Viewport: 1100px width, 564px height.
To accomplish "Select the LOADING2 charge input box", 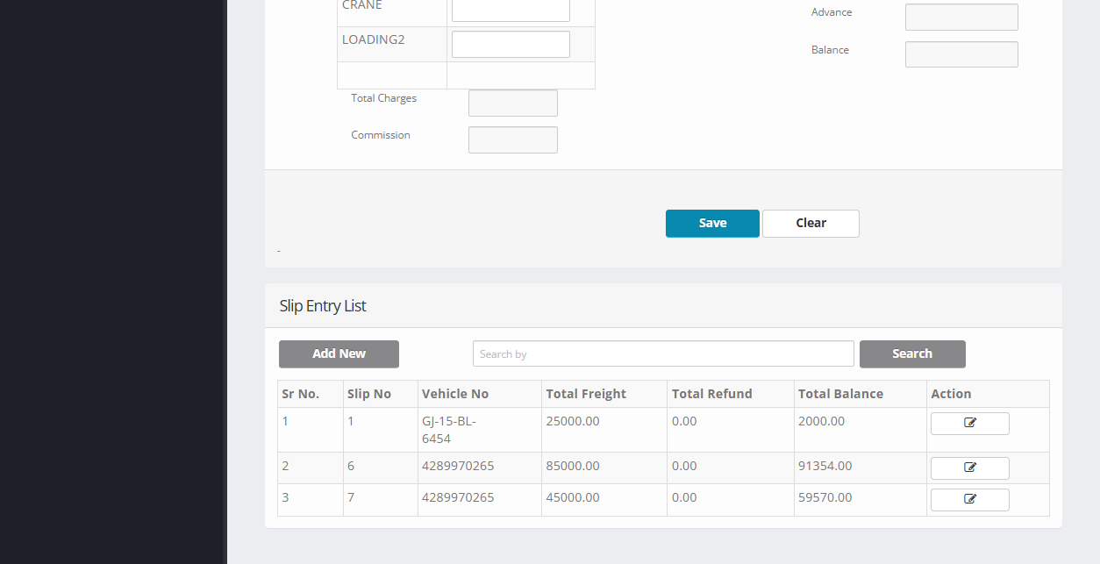I will (511, 45).
